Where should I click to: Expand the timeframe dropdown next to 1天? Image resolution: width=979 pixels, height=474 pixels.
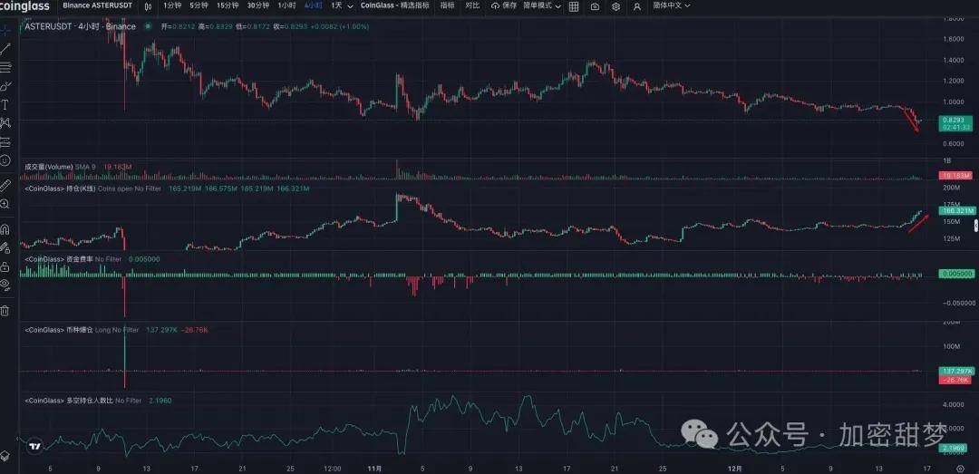tap(352, 5)
